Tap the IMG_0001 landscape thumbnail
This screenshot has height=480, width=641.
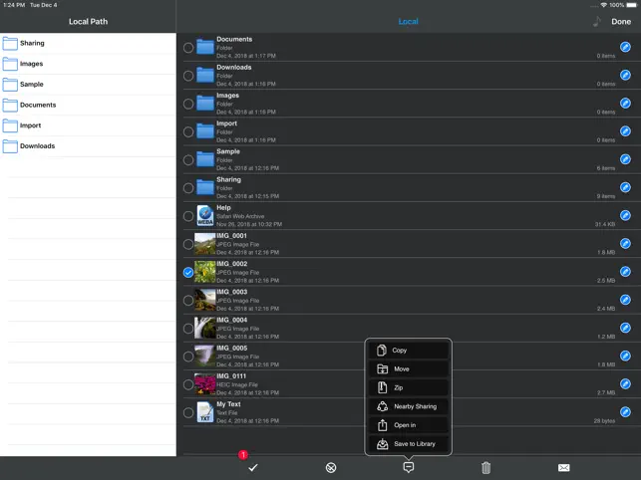click(x=204, y=244)
